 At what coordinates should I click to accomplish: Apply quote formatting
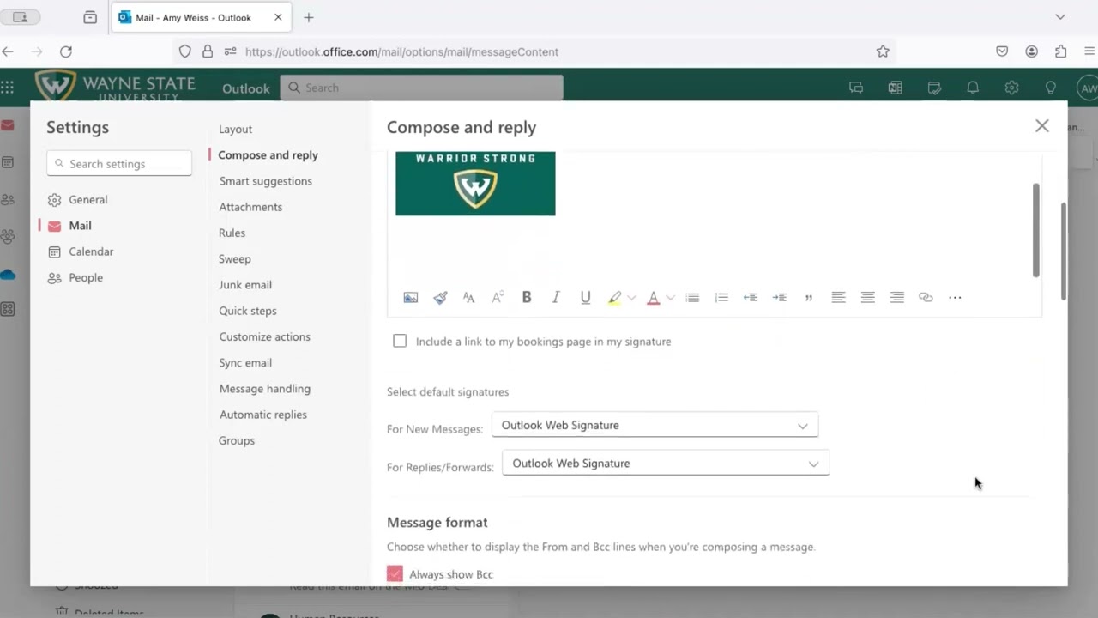pos(808,298)
